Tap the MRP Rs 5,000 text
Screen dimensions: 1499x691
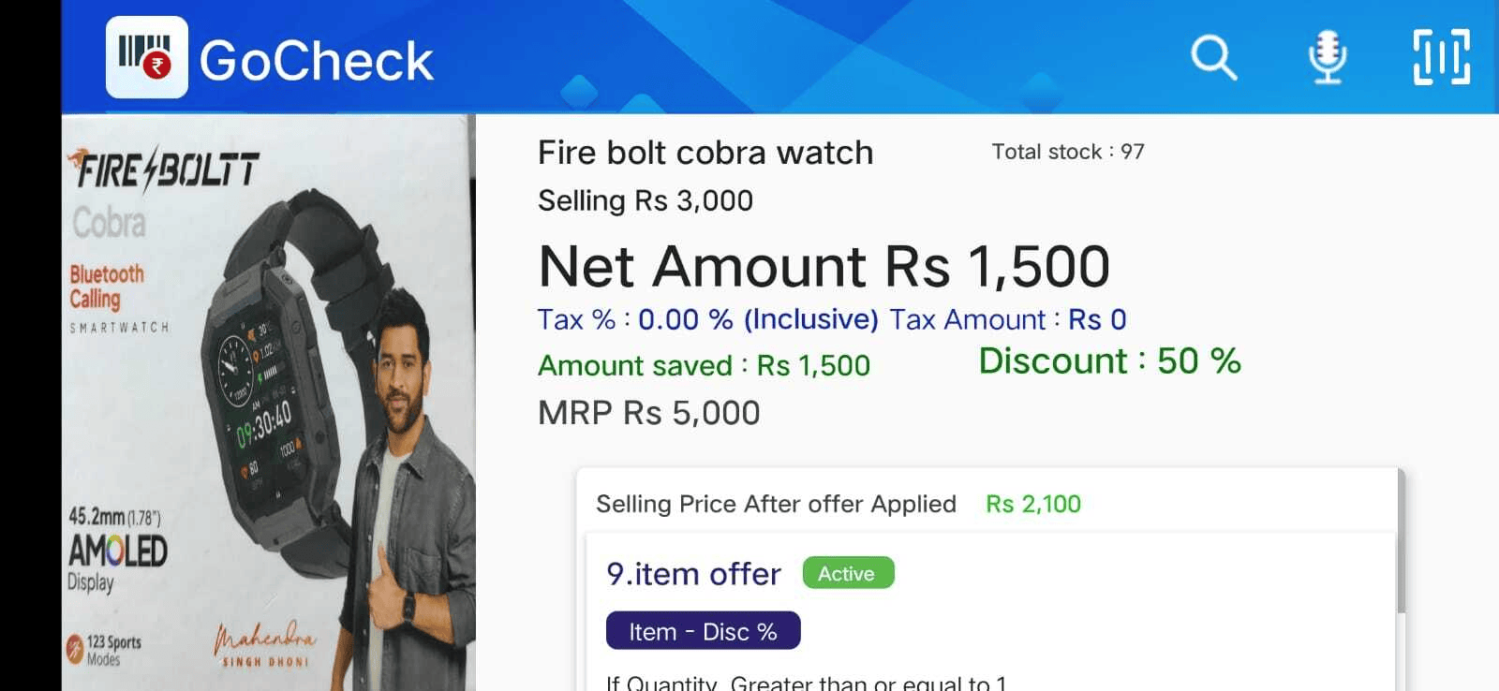tap(648, 413)
